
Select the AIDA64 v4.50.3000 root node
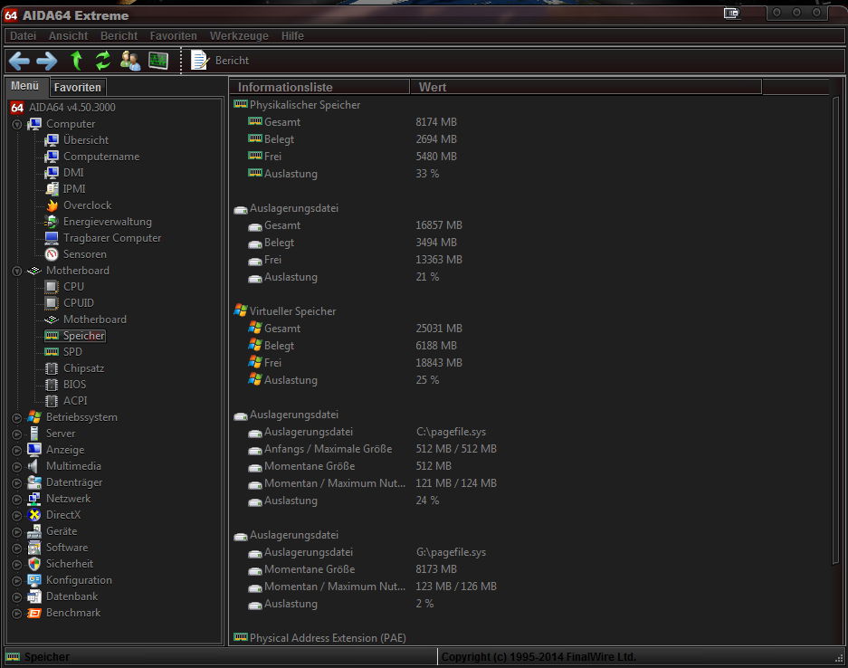pos(71,108)
